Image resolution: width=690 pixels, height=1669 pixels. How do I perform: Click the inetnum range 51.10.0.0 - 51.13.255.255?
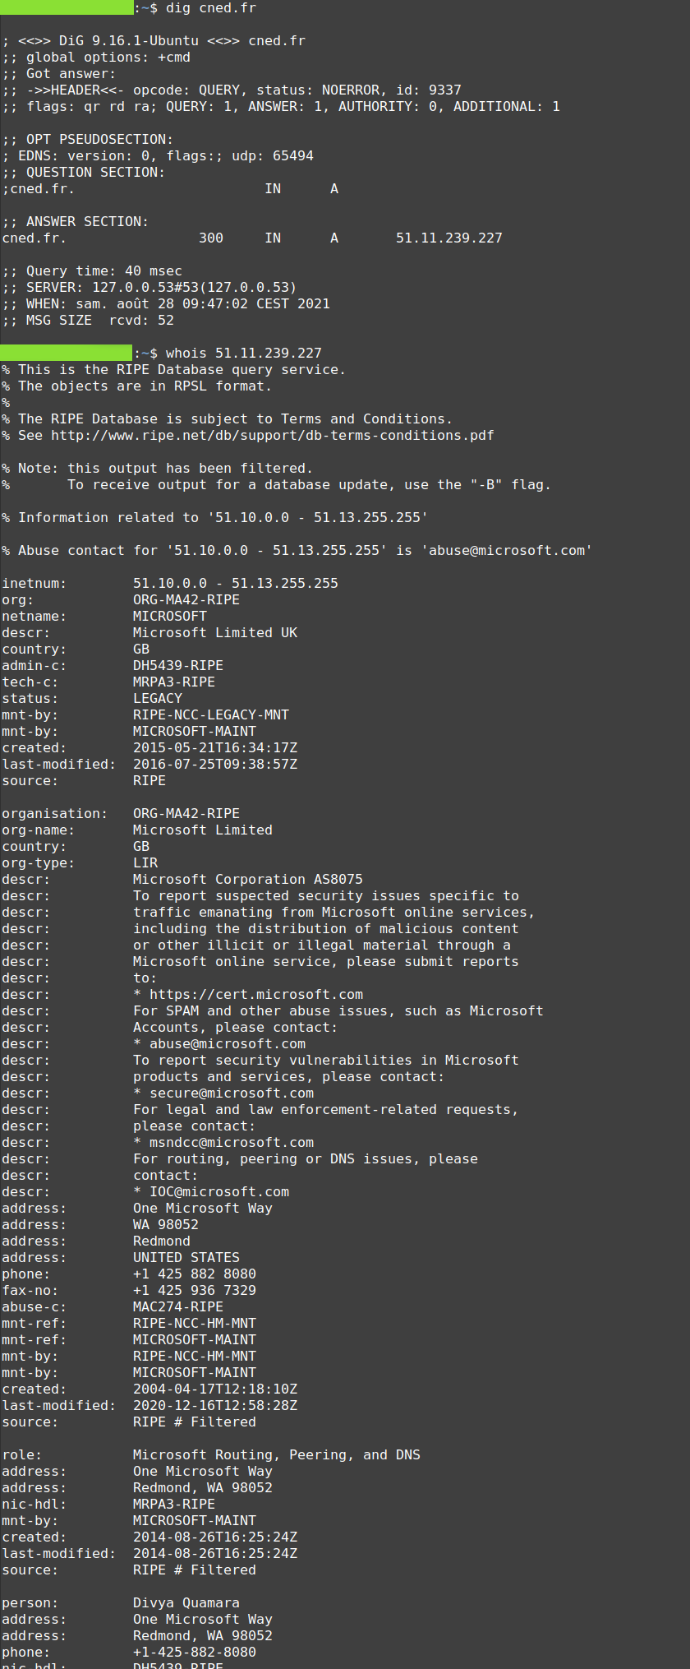[x=236, y=584]
